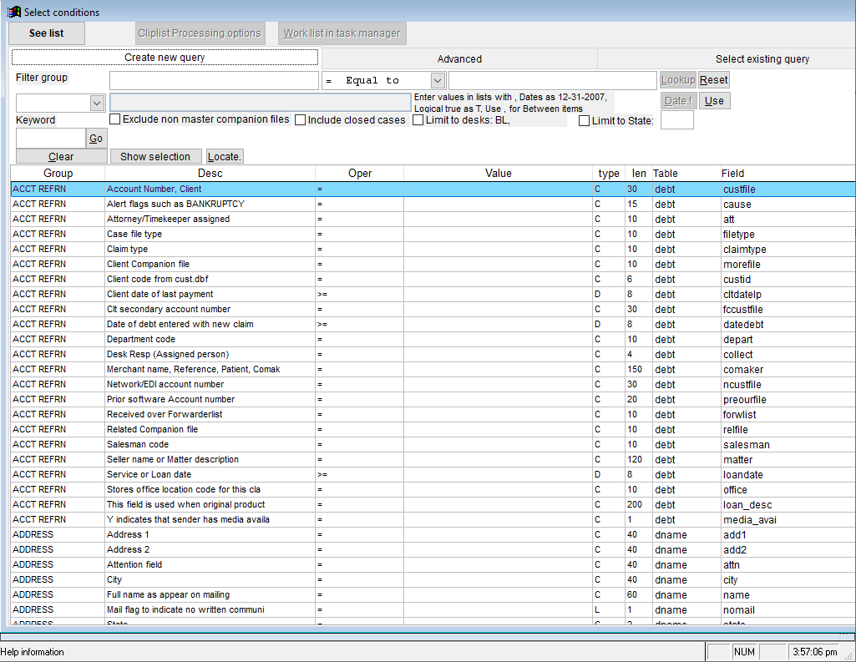Select Desk Resp (Assigned person) row
This screenshot has width=856, height=662.
433,354
